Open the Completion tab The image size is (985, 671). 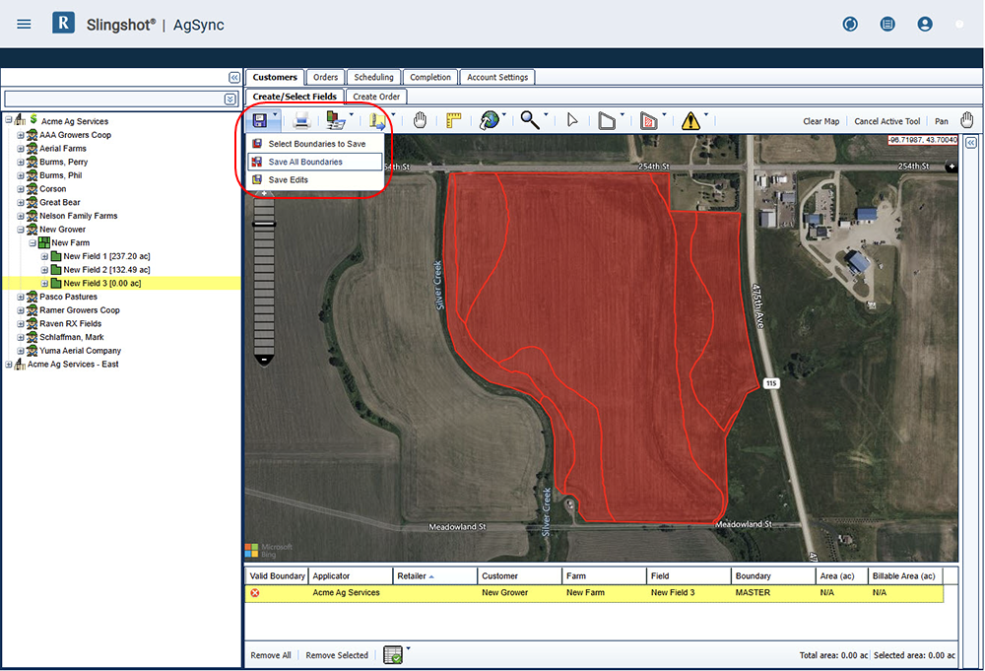point(430,77)
